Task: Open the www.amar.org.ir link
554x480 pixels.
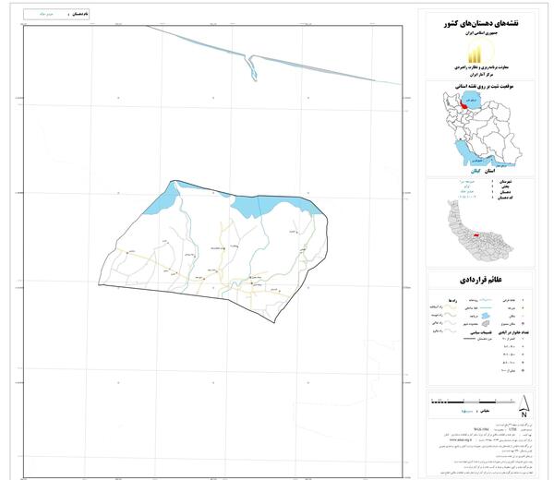Action: click(x=461, y=440)
